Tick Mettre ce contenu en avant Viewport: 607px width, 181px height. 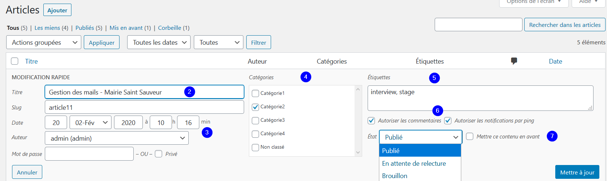pos(470,137)
